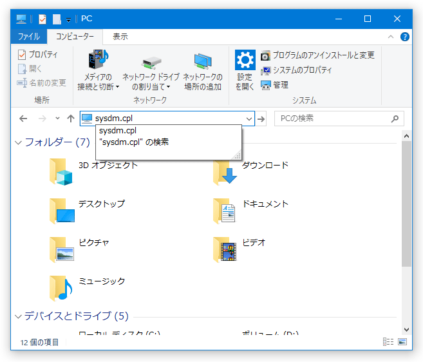Open Help with the question mark icon

405,37
